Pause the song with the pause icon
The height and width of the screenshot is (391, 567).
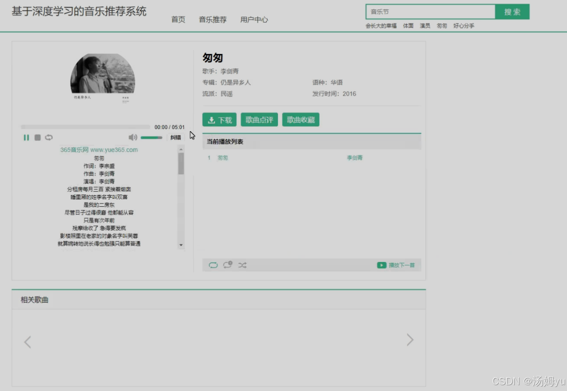tap(26, 137)
